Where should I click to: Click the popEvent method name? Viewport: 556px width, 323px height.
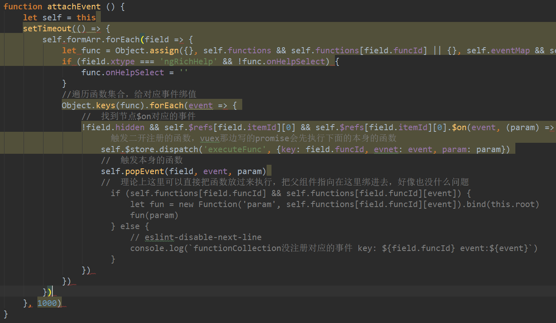(x=145, y=171)
